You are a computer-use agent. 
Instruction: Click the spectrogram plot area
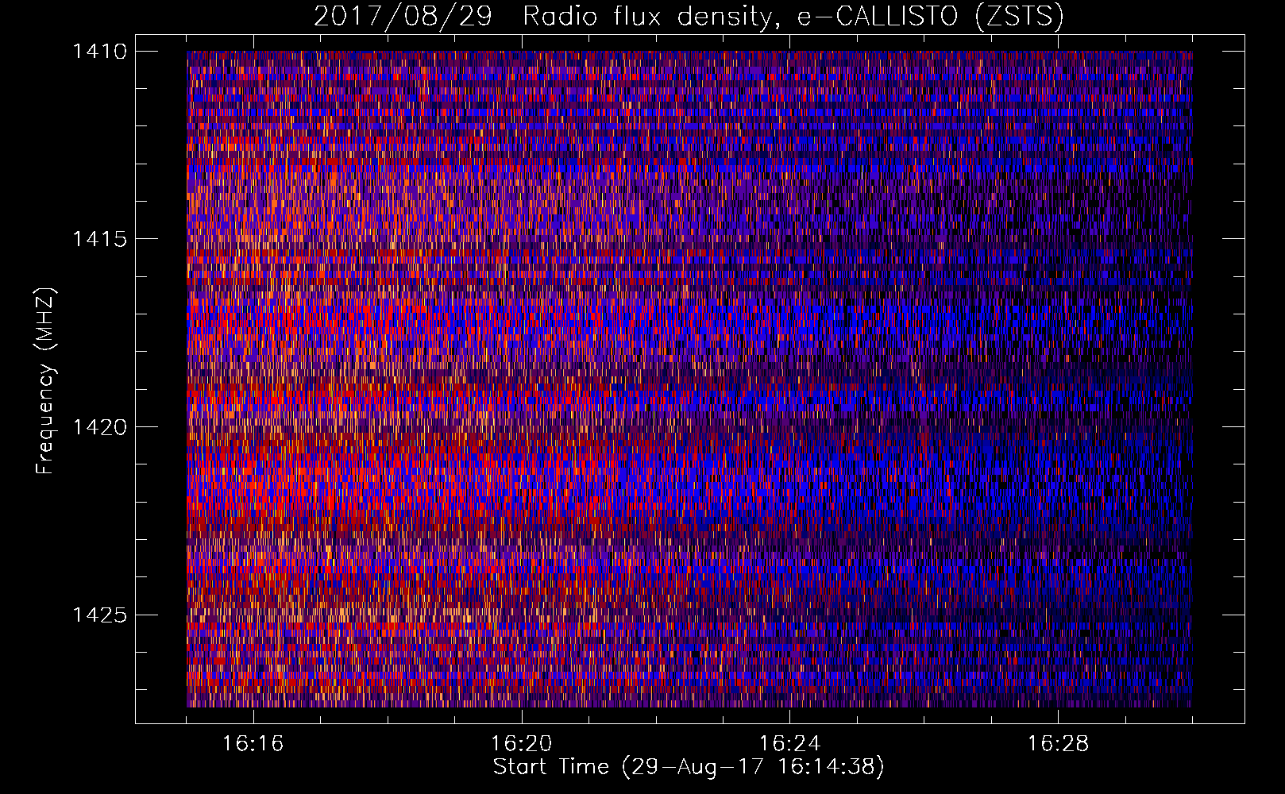(x=689, y=379)
